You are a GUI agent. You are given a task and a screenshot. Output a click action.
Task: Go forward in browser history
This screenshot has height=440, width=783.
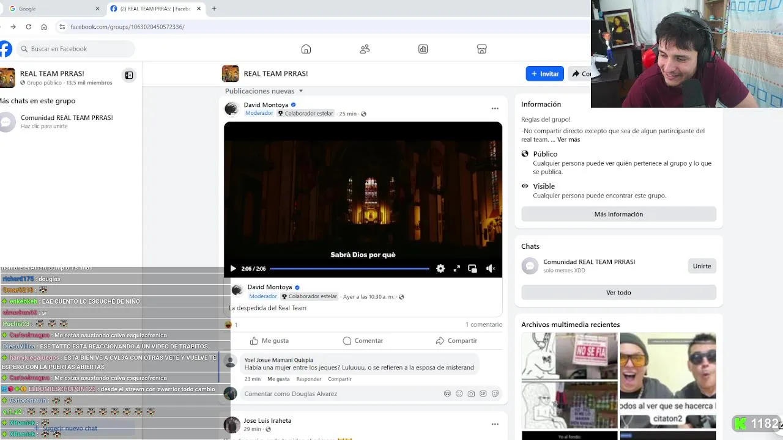[x=13, y=27]
